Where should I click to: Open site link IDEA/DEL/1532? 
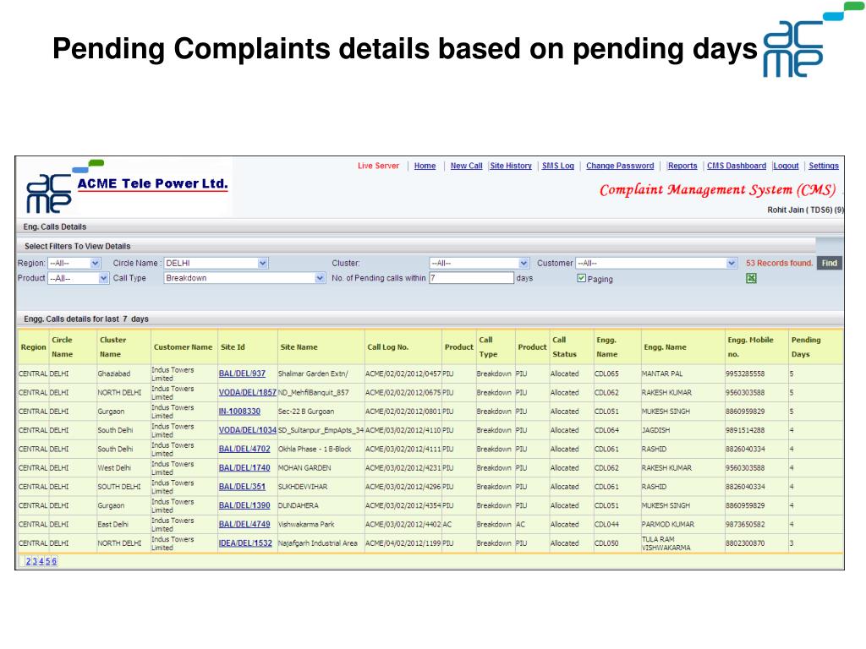coord(245,543)
